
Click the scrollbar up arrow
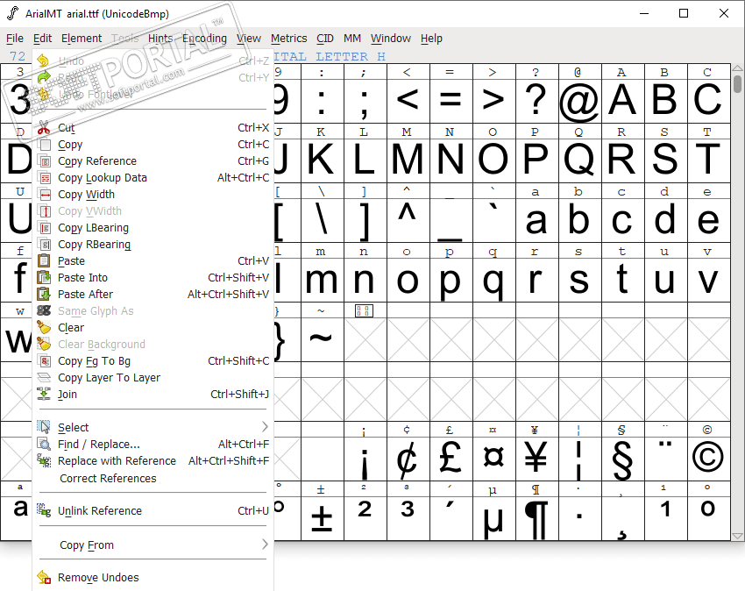pos(737,68)
